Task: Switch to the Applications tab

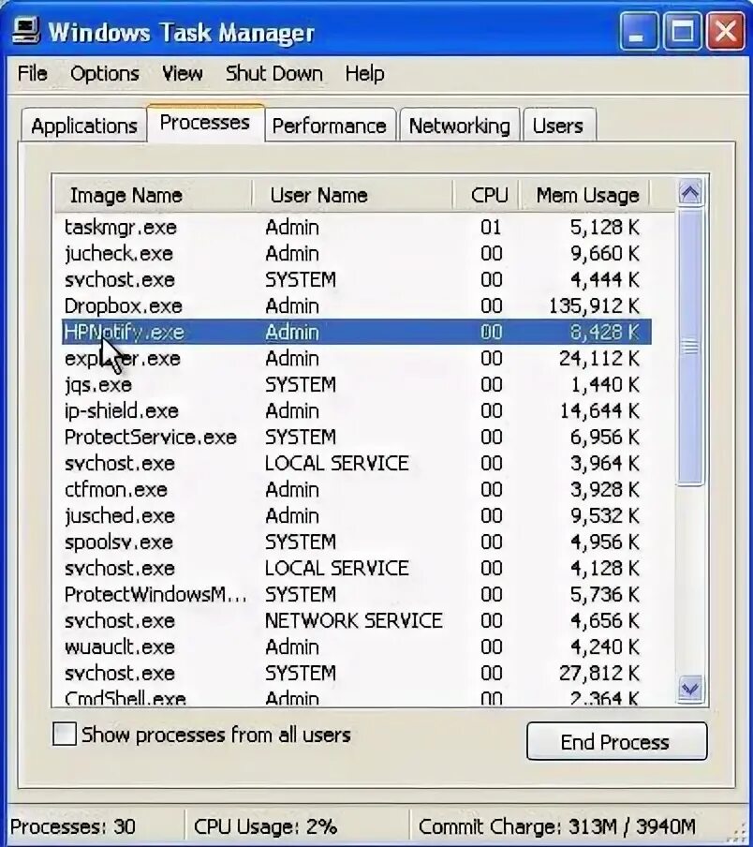Action: [x=84, y=126]
